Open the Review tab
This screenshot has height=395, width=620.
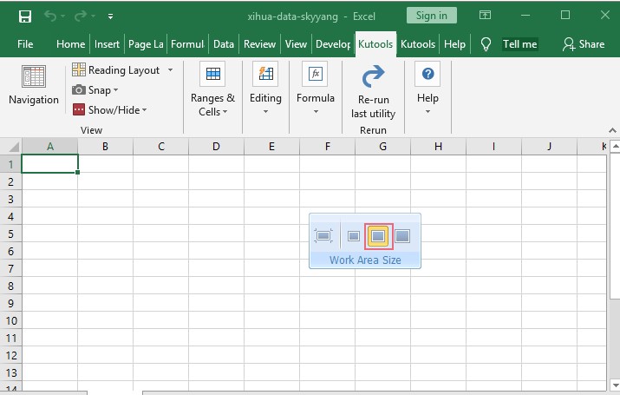point(259,44)
